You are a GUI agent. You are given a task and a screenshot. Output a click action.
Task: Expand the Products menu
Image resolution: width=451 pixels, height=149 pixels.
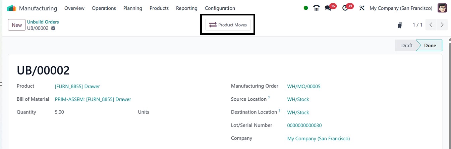[x=159, y=8]
